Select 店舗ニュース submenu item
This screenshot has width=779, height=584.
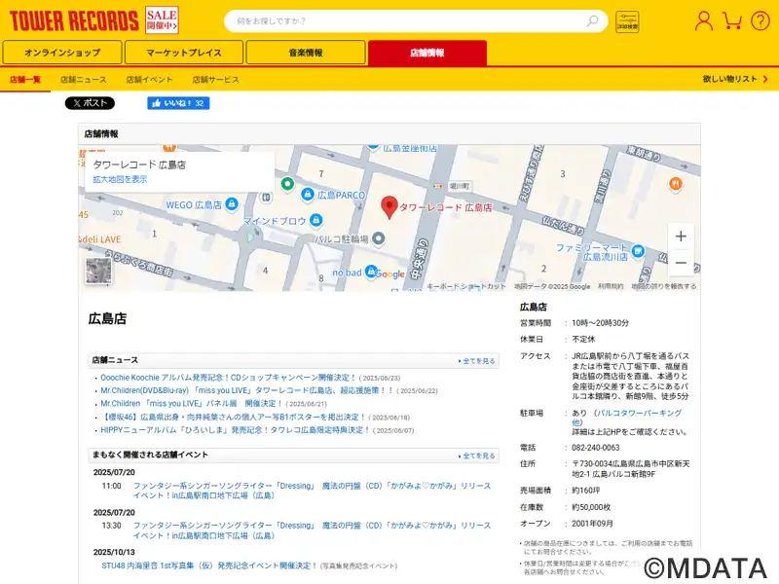pyautogui.click(x=84, y=80)
